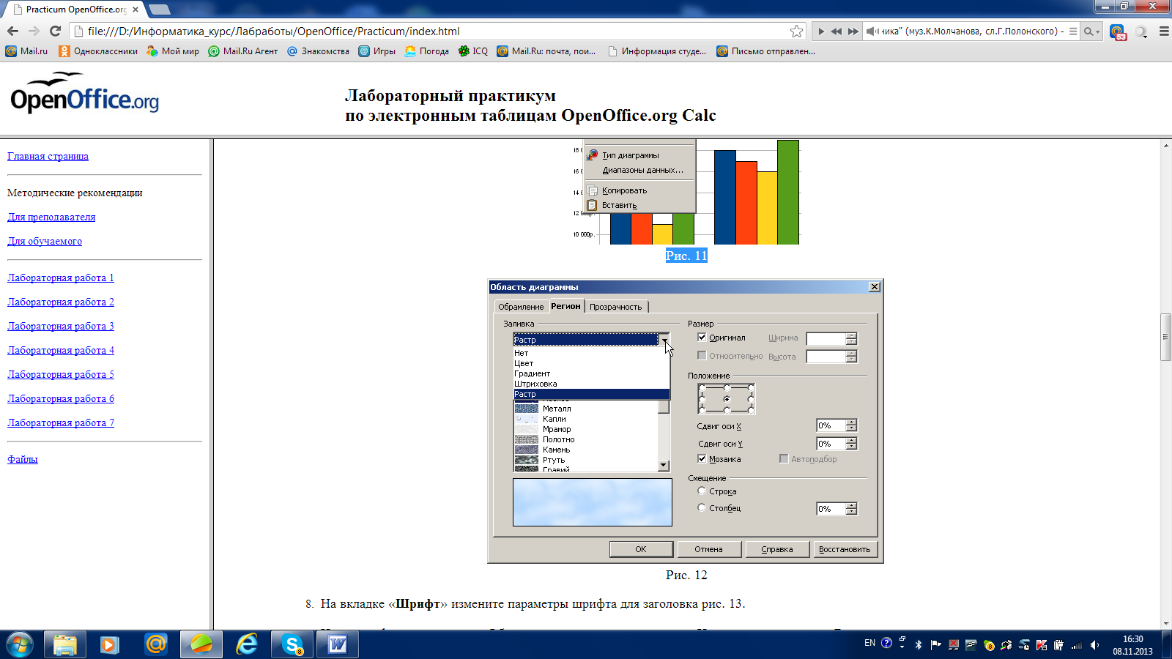Open the Mail.Ru Агент bookmark

pyautogui.click(x=243, y=51)
